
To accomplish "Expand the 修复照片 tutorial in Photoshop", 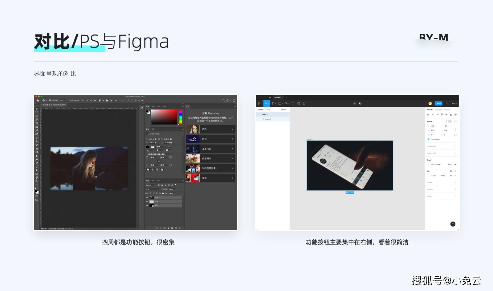I will coord(211,158).
